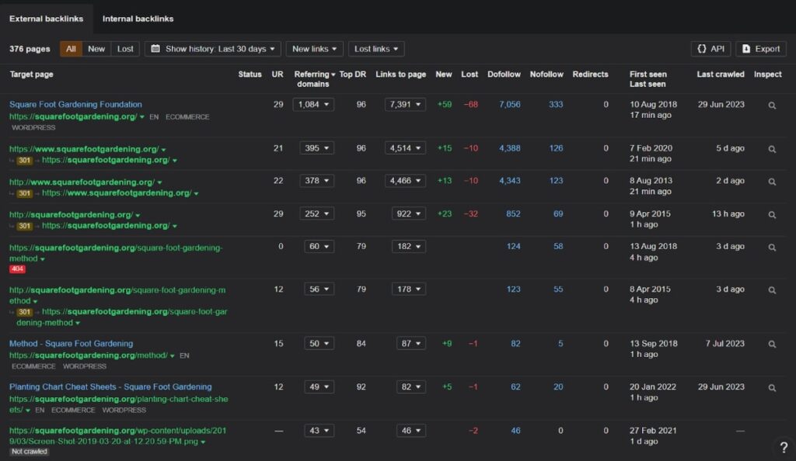This screenshot has height=461, width=796.
Task: Click inspect magnifier for row with 56 domains
Action: 772,289
